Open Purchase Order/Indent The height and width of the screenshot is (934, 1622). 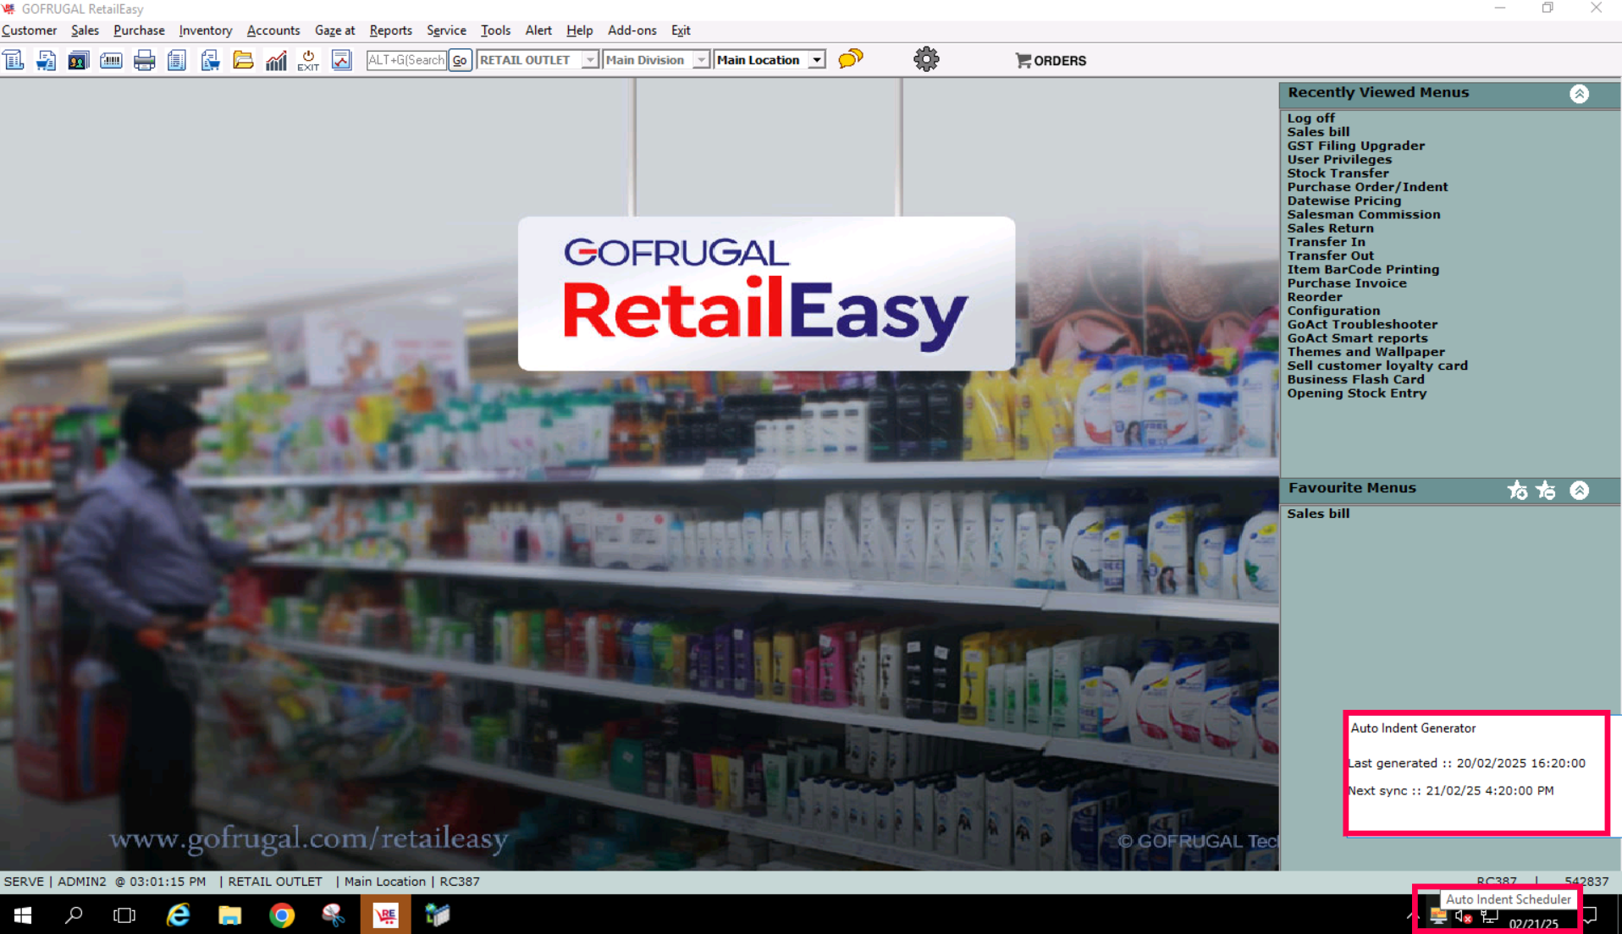[1367, 187]
